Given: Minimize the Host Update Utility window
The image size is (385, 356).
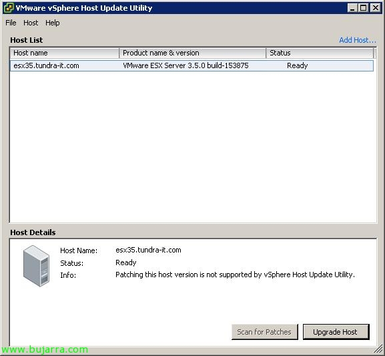Looking at the screenshot, I should pos(352,8).
